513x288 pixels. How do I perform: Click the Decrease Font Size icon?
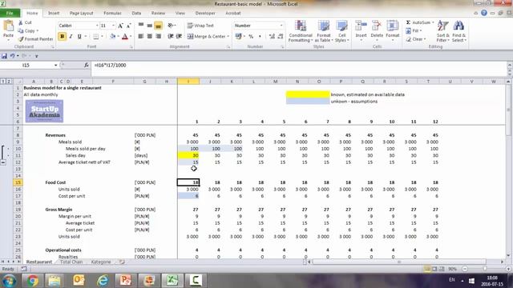pyautogui.click(x=128, y=26)
